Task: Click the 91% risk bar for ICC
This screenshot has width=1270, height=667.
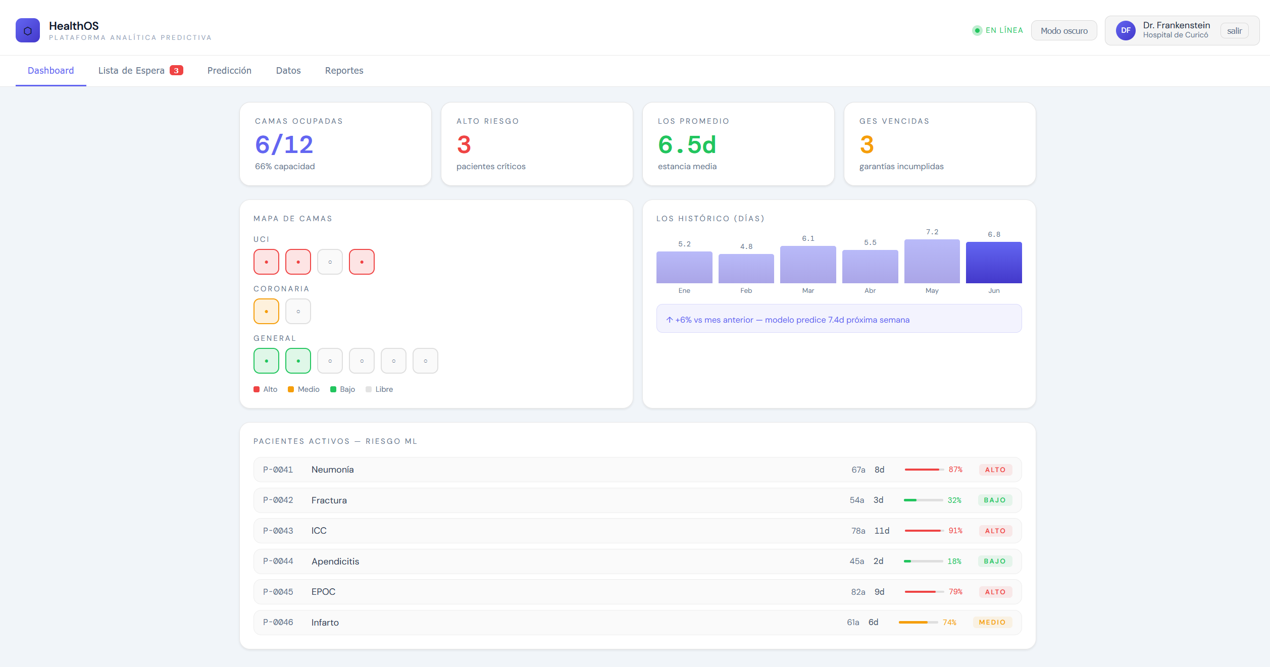Action: [x=924, y=531]
